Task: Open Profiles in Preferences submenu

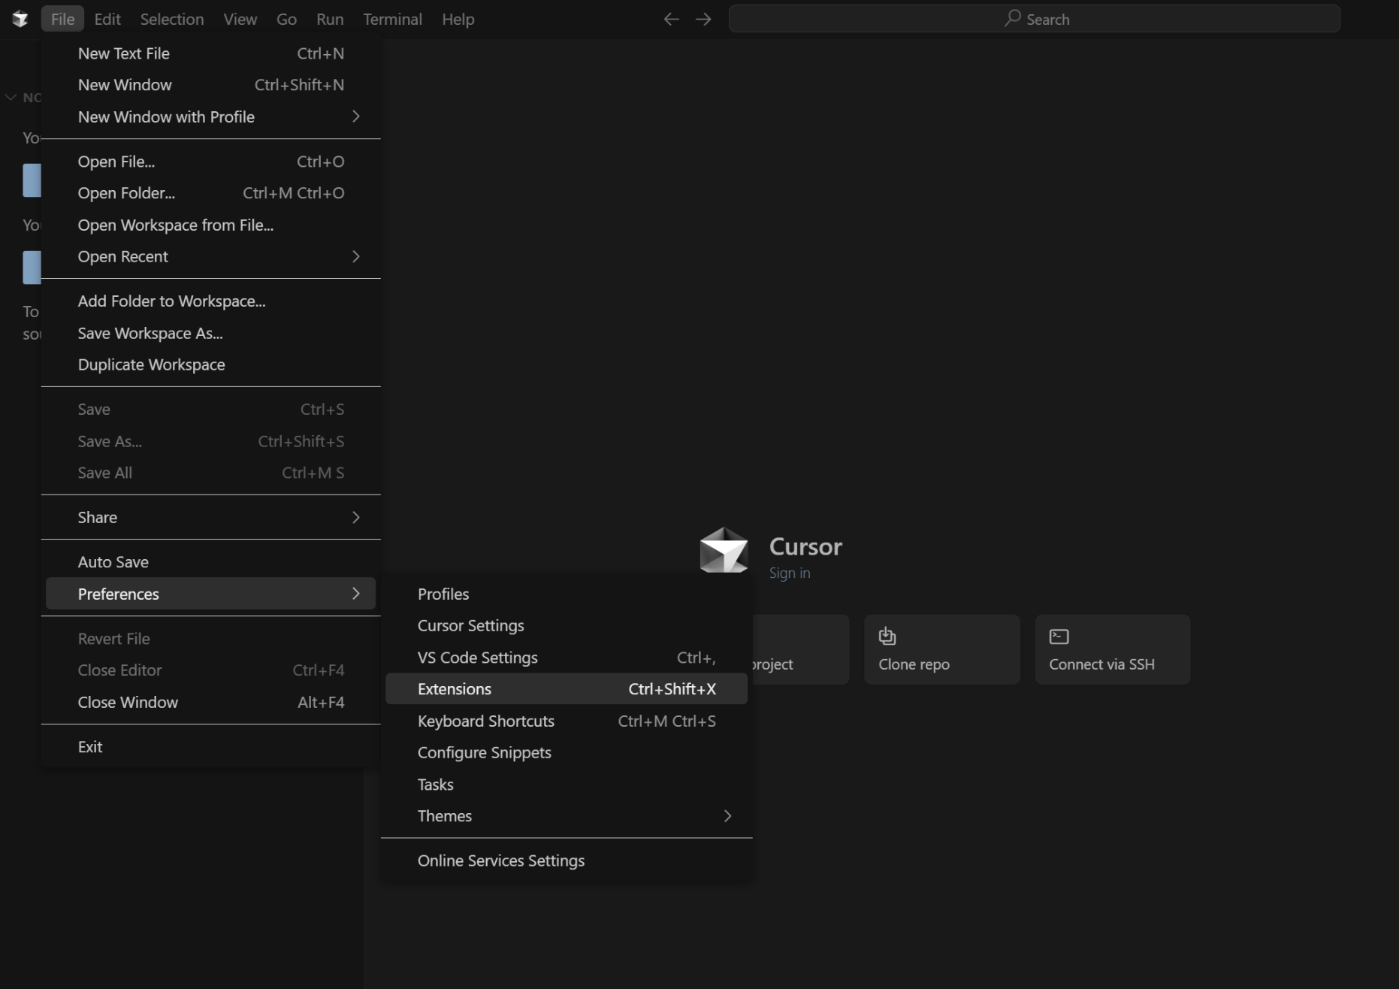Action: tap(566, 594)
